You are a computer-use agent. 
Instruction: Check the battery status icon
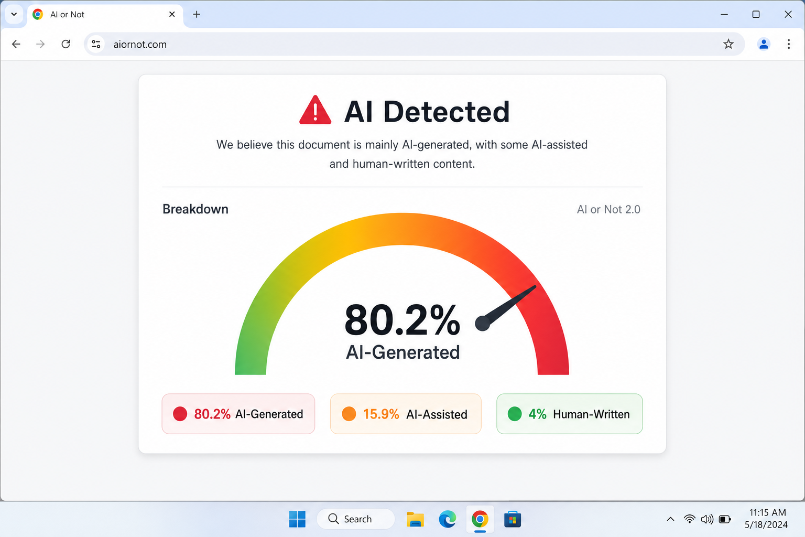click(725, 519)
